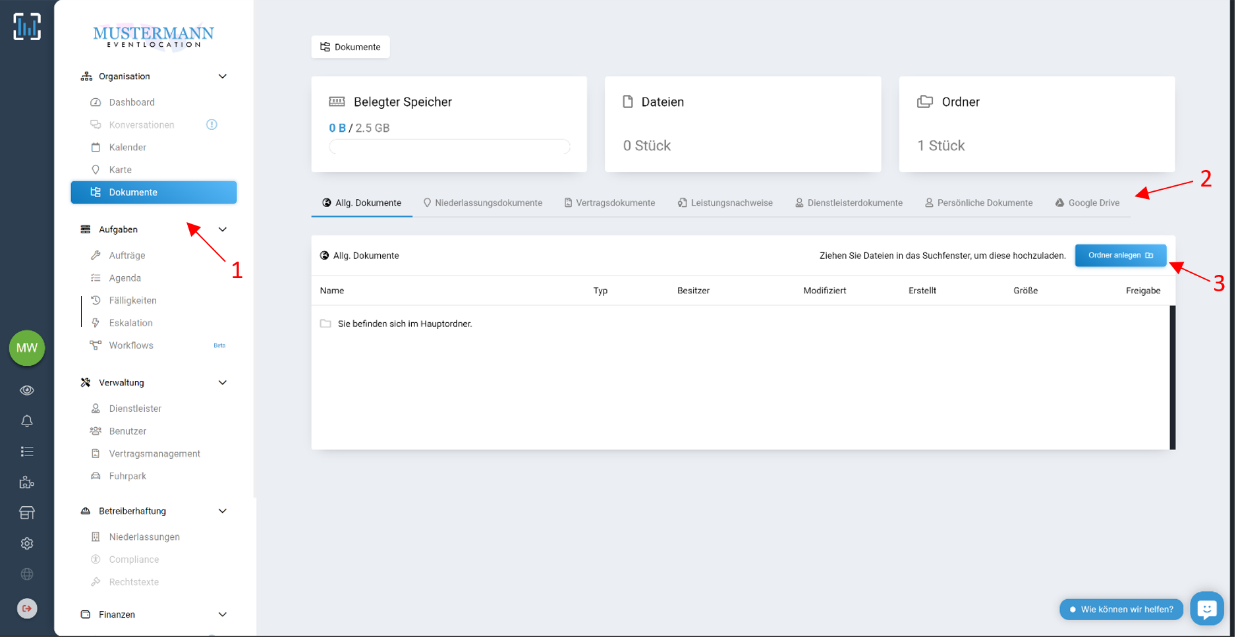Open the Dienstleisterdokumente tab
Screen dimensions: 1236x638
click(849, 203)
